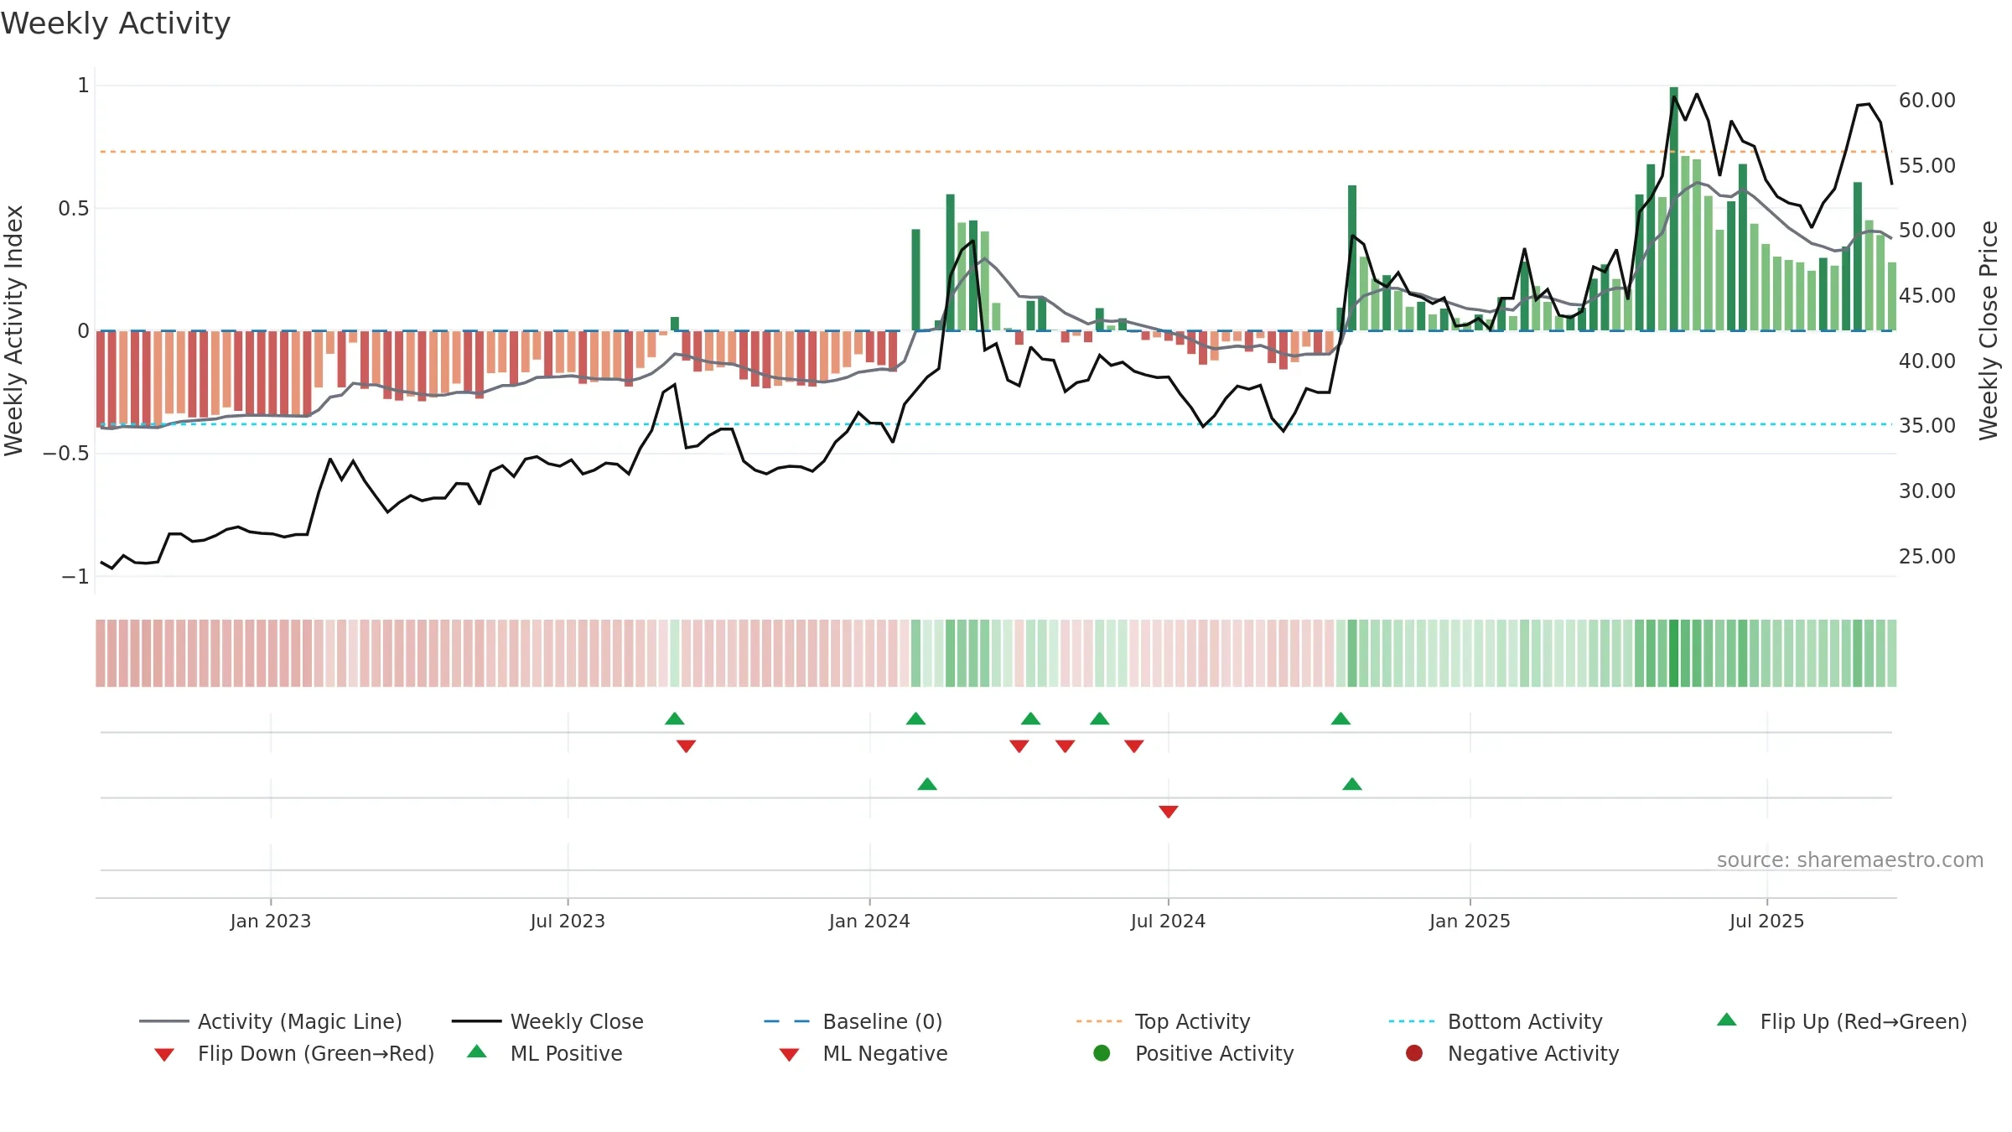Click the Jan 2024 axis label
This screenshot has width=2012, height=1132.
coord(869,921)
